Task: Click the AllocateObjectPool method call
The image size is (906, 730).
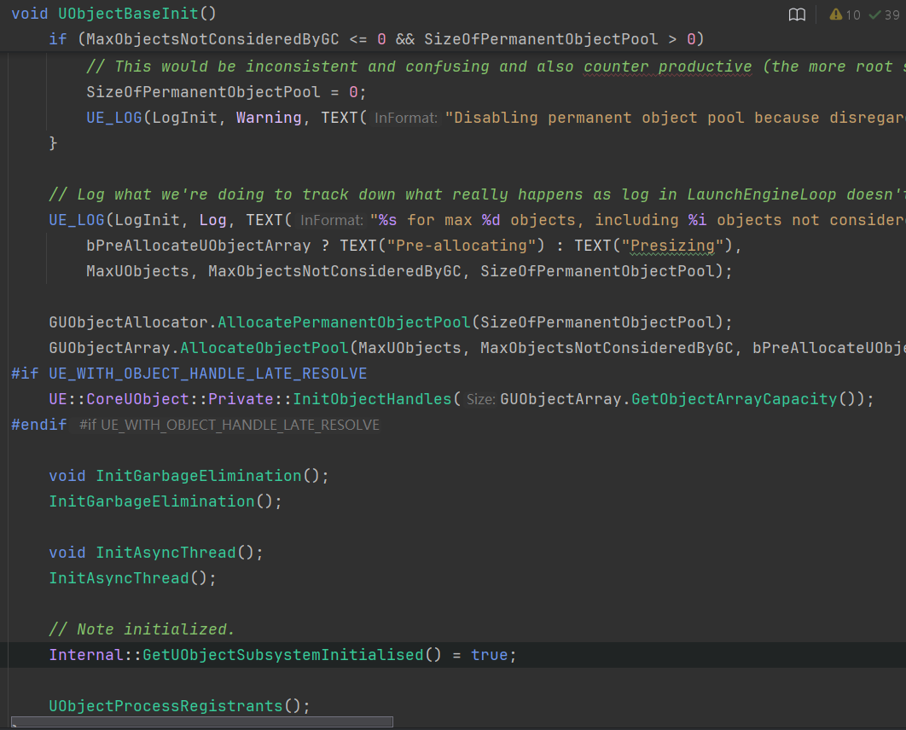Action: tap(264, 348)
